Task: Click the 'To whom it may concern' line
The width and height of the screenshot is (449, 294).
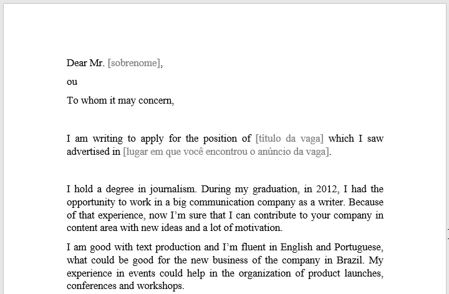Action: click(120, 100)
